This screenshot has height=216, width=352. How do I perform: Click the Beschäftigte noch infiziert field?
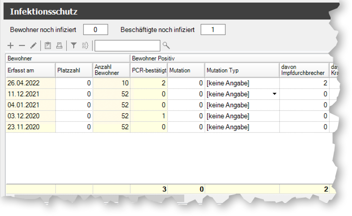tap(213, 30)
